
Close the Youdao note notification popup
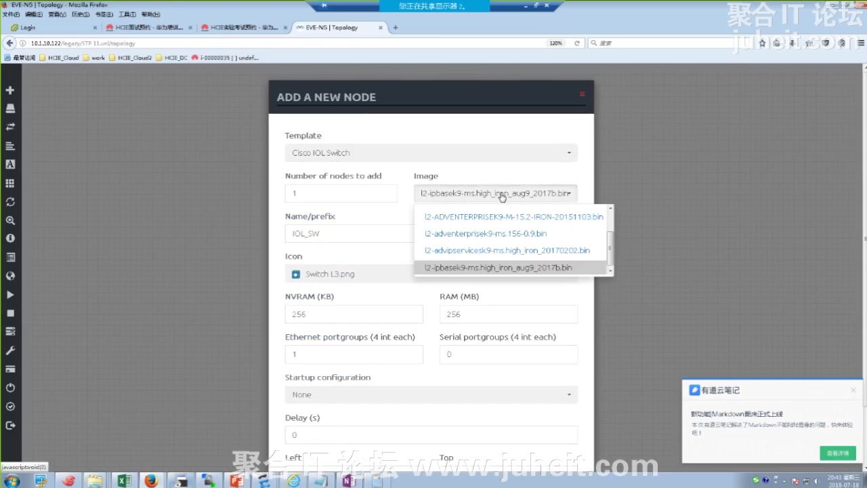point(853,390)
